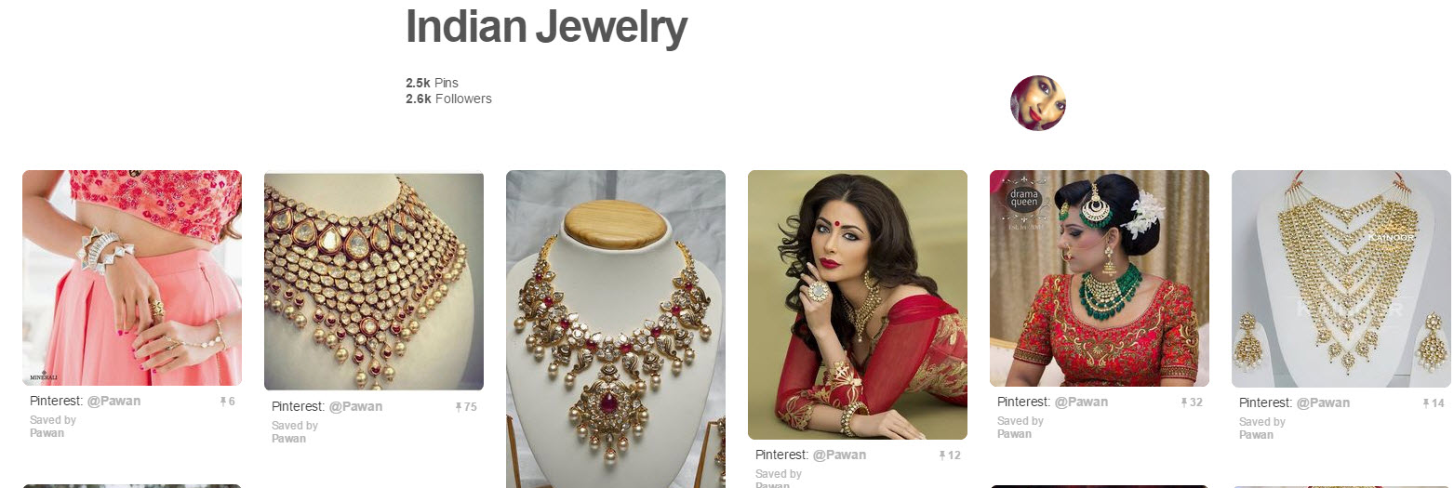Click @Pawan link under the kundan choker pin

pos(355,407)
